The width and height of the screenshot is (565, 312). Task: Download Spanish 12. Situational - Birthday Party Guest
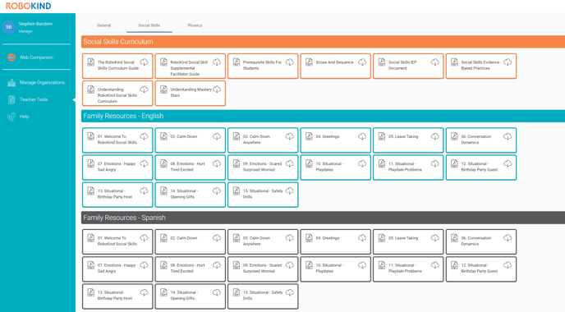coord(508,265)
